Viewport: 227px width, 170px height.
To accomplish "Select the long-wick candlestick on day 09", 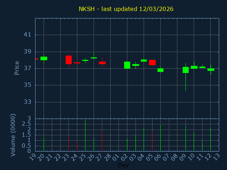I will (186, 70).
